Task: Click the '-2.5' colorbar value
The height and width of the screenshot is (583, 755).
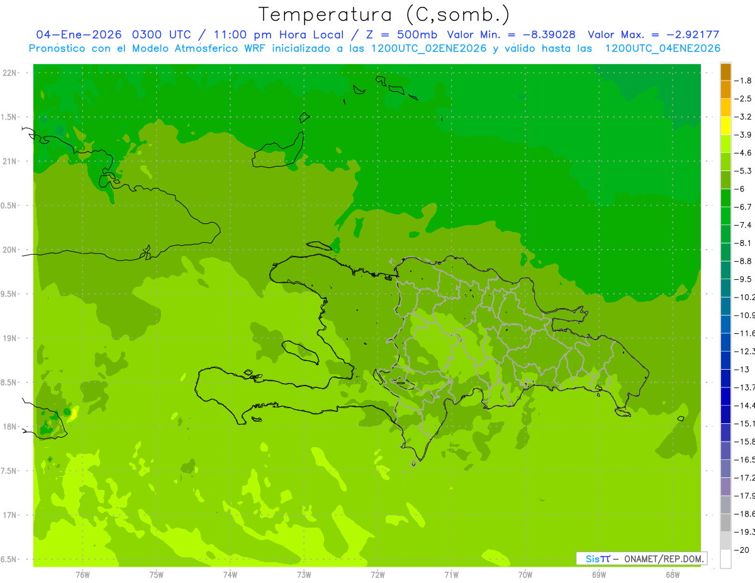Action: tap(743, 99)
